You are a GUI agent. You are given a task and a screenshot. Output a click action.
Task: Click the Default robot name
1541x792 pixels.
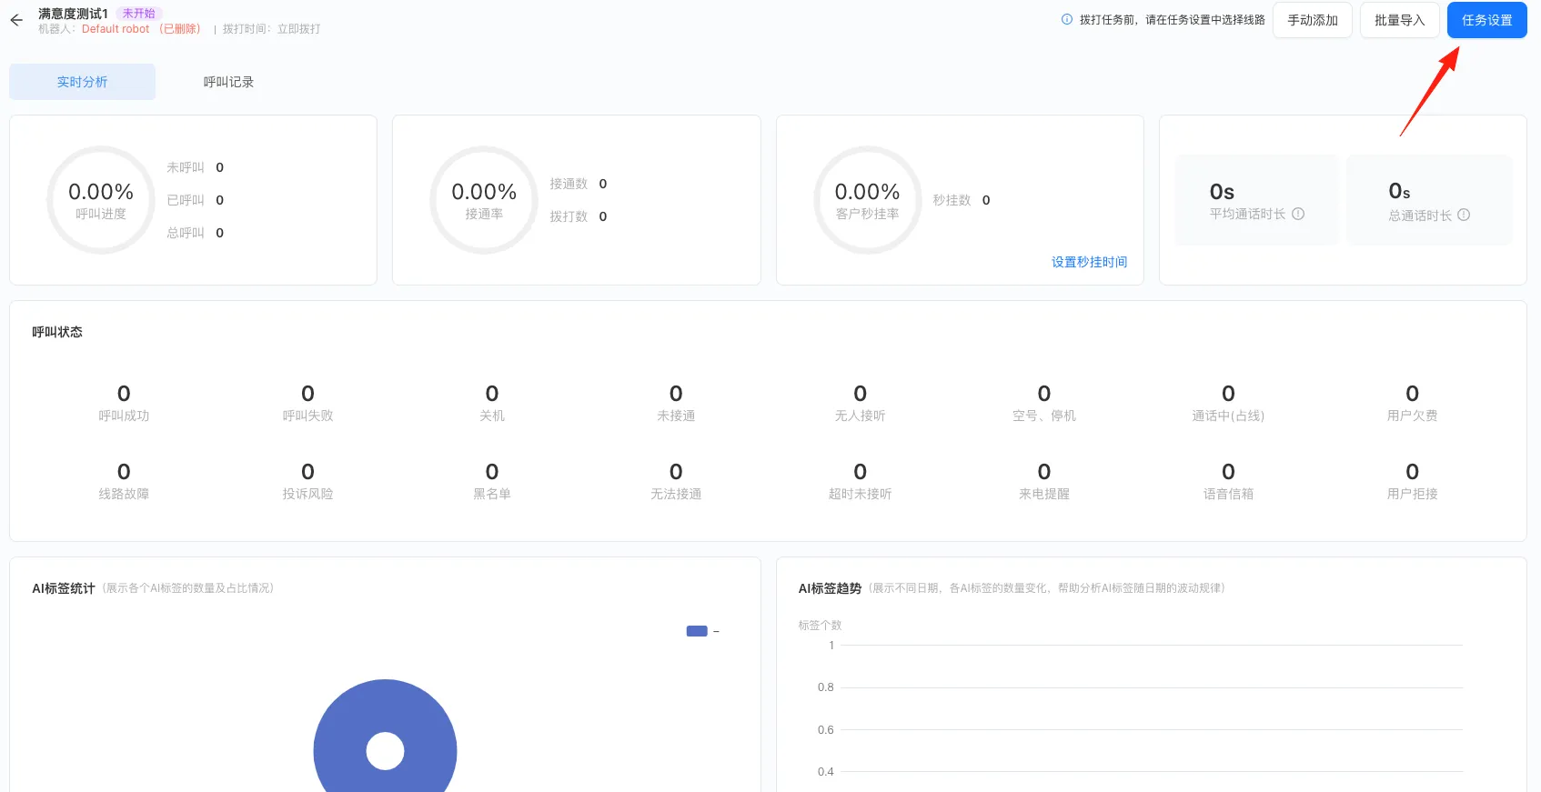116,29
